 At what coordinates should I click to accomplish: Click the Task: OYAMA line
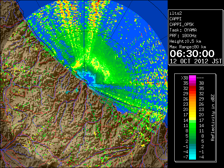pyautogui.click(x=183, y=30)
